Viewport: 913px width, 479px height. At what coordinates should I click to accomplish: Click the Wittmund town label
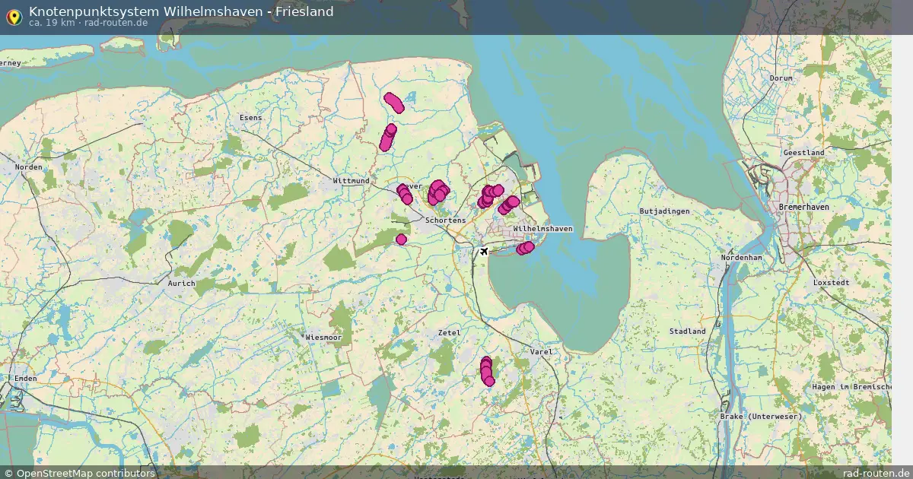coord(351,181)
